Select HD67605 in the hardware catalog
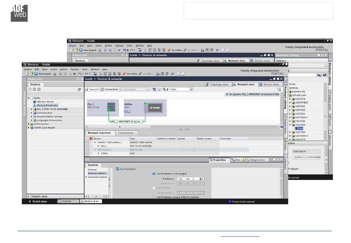The width and height of the screenshot is (351, 243). click(x=300, y=121)
